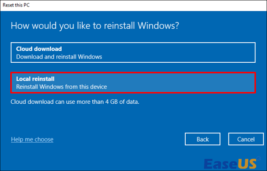This screenshot has width=267, height=171.
Task: Click the bold 'Local reinstall' label
Action: (x=35, y=78)
